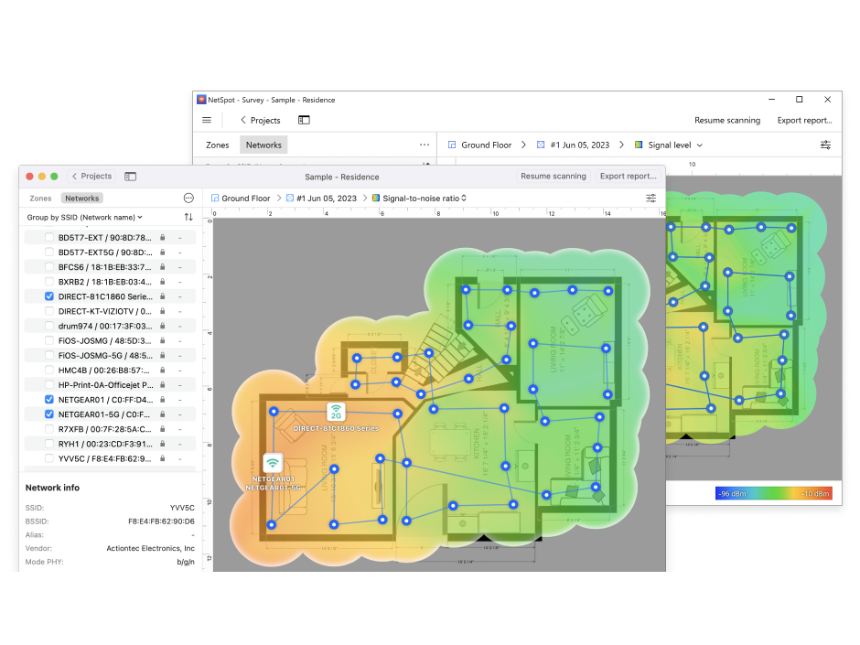
Task: Select RYH1 network row
Action: pyautogui.click(x=110, y=444)
